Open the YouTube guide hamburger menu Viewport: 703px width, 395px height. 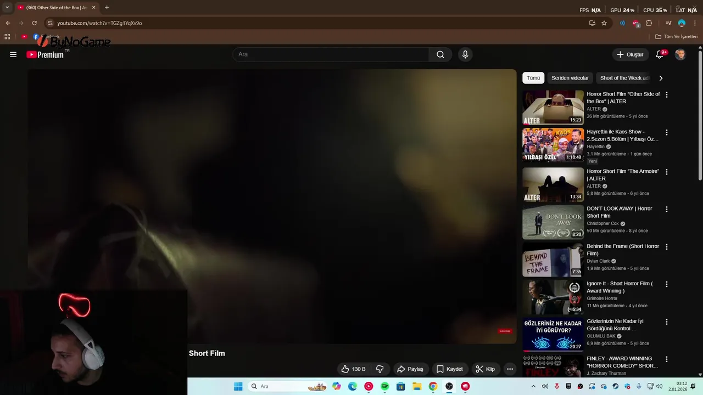pyautogui.click(x=13, y=54)
